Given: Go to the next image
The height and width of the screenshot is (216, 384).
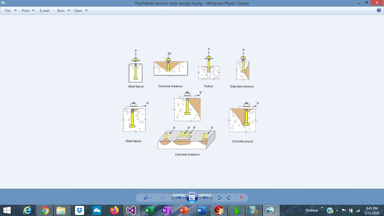Looking at the screenshot, I should click(205, 197).
